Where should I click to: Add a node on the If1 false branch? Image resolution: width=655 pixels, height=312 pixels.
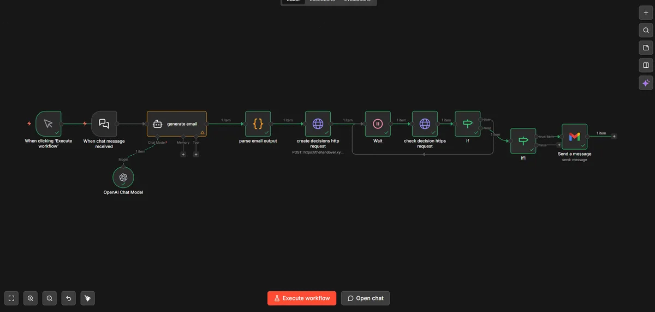click(x=558, y=145)
